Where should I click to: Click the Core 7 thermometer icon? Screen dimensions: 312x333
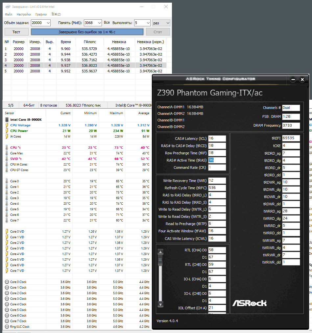pyautogui.click(x=7, y=220)
